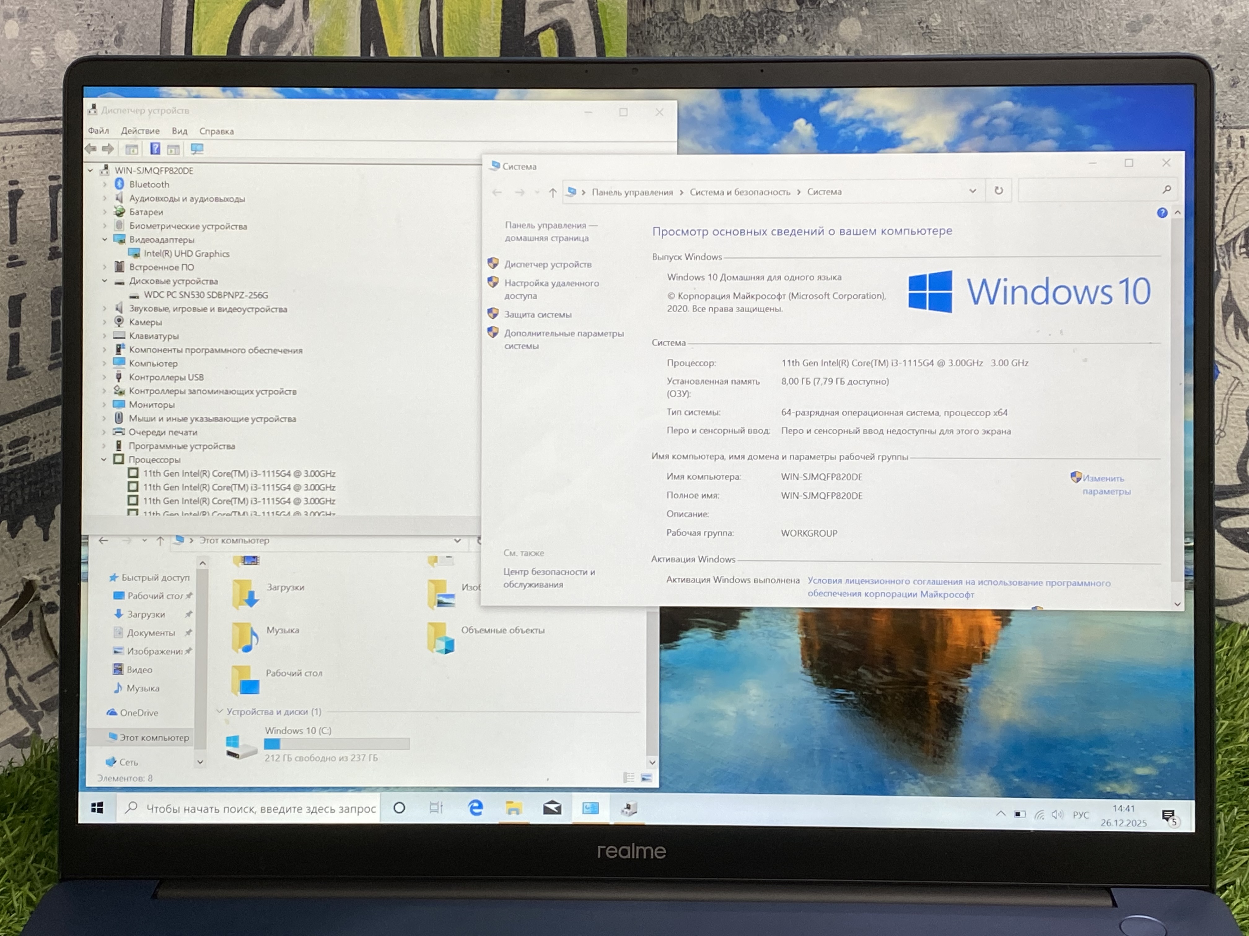Click the Windows Start button
The height and width of the screenshot is (936, 1249).
97,808
